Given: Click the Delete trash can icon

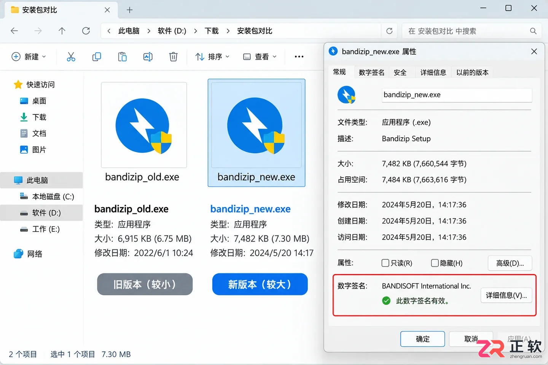Looking at the screenshot, I should pos(173,57).
